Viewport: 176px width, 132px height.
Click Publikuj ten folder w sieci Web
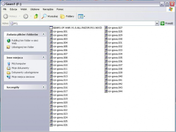[25, 42]
